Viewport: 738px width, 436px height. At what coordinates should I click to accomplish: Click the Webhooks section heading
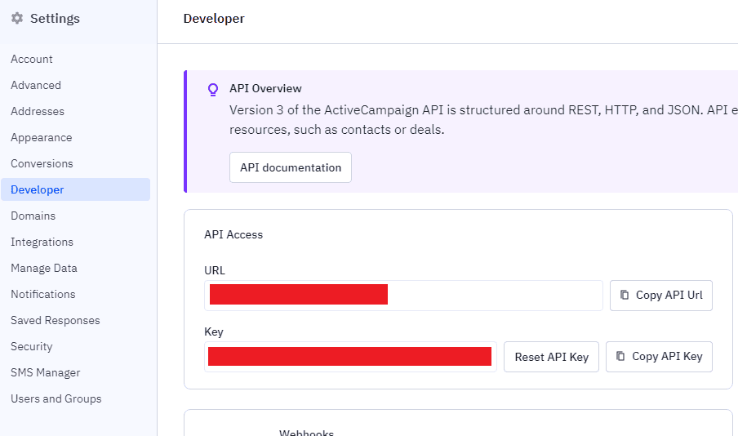306,432
